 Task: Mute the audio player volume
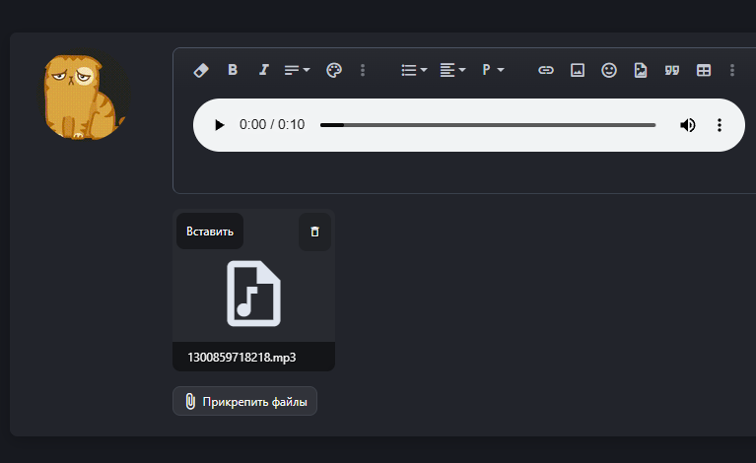click(x=688, y=125)
